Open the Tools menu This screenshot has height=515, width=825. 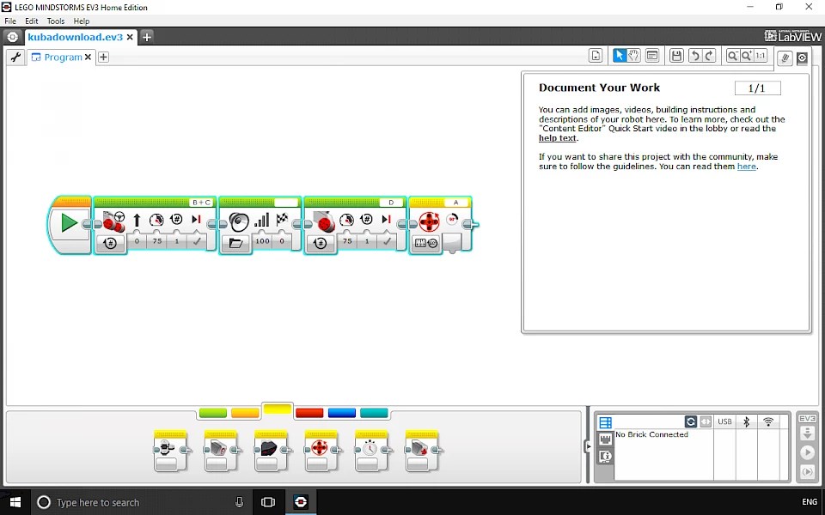[56, 21]
